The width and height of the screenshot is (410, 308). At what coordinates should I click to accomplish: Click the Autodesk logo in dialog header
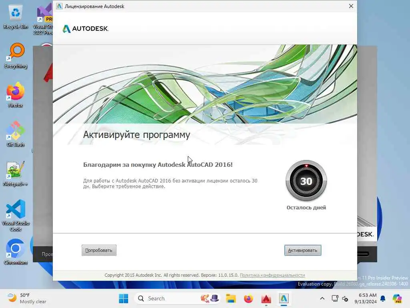tap(86, 28)
